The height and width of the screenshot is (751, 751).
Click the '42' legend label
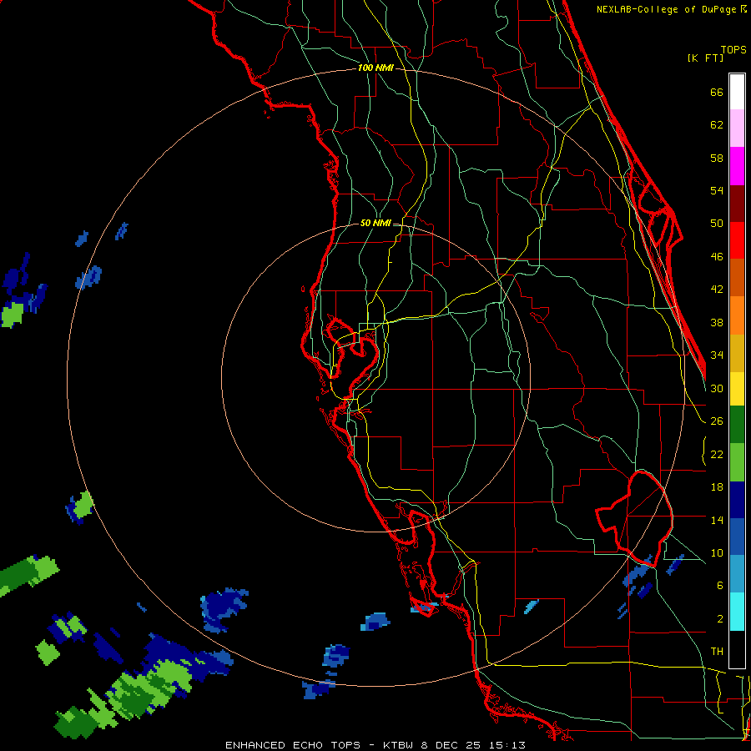717,290
